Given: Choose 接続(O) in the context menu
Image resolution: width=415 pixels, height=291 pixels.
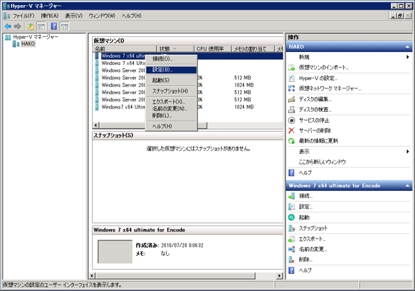Looking at the screenshot, I should [171, 59].
